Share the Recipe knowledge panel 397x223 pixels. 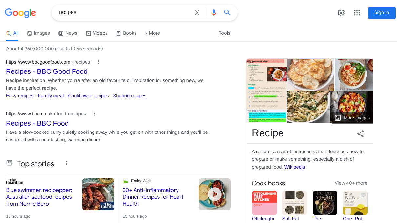[x=360, y=133]
